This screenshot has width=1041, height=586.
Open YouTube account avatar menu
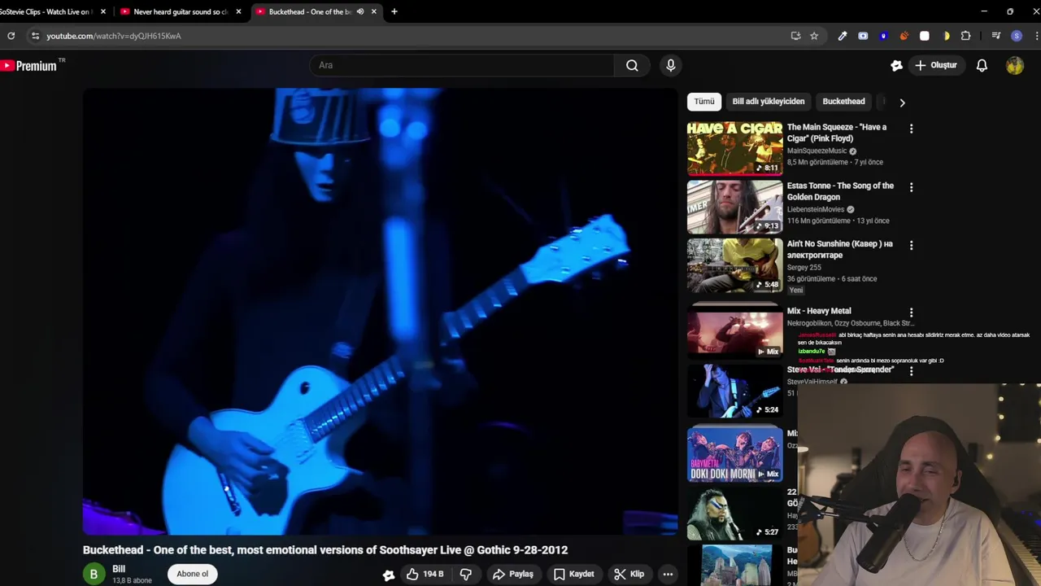1014,65
